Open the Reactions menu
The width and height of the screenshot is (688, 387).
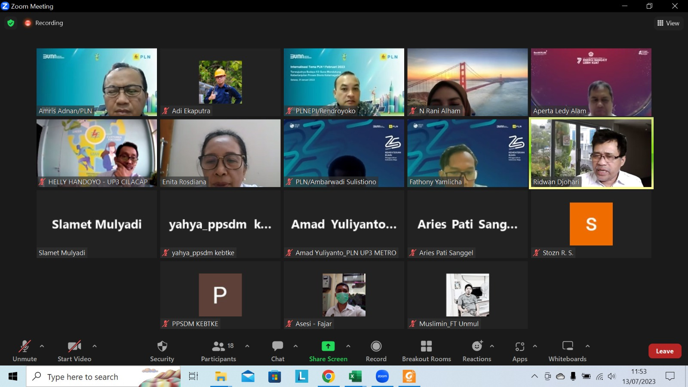coord(476,350)
